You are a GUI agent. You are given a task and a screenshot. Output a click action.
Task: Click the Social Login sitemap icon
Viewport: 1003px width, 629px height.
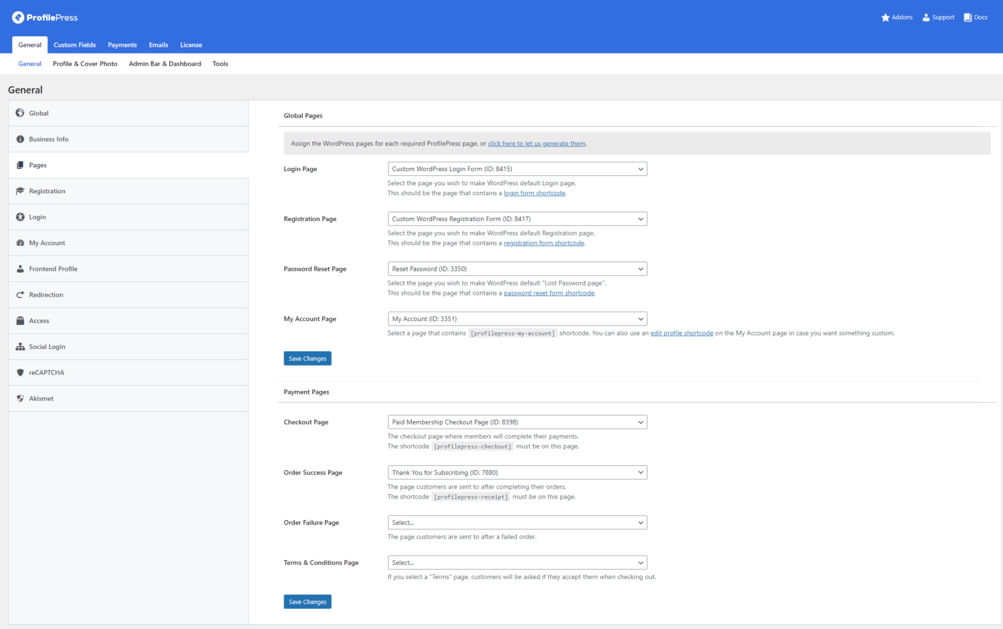[20, 347]
